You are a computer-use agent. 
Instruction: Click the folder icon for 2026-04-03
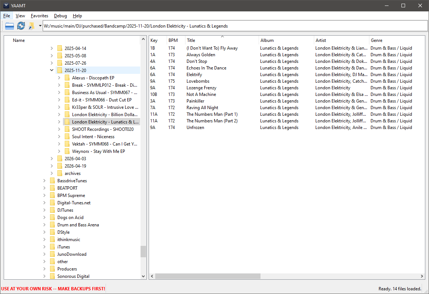tap(60, 158)
